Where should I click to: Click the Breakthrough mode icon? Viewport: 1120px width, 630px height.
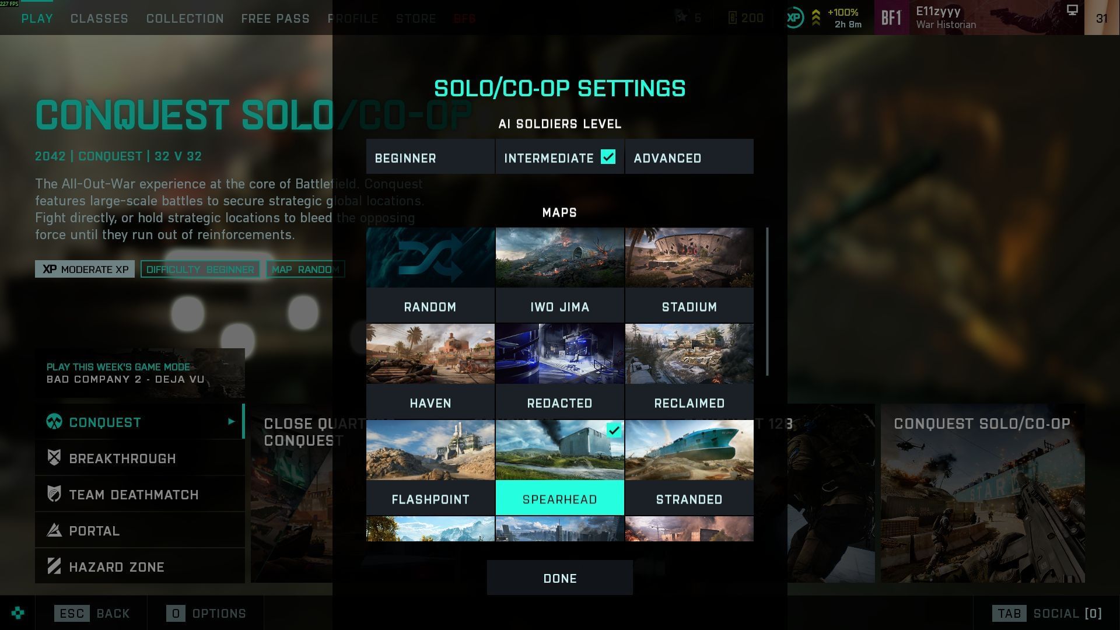pos(54,458)
